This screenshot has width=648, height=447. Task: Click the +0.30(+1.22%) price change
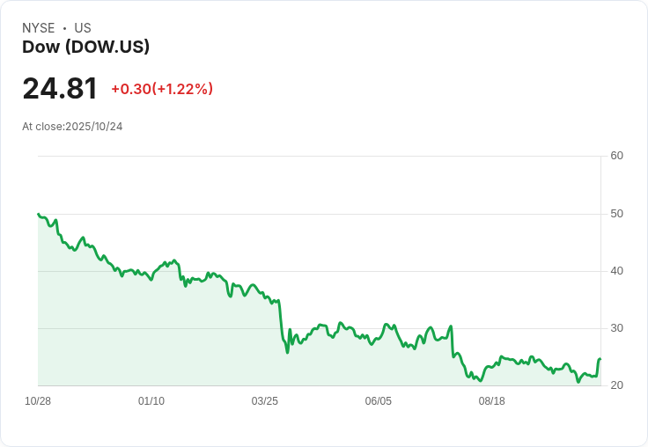162,89
